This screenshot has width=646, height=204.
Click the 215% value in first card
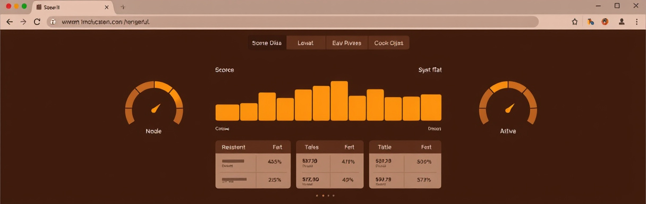point(275,180)
